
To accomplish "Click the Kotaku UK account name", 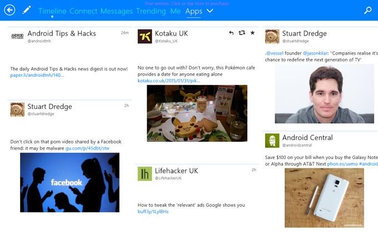I will 171,33.
